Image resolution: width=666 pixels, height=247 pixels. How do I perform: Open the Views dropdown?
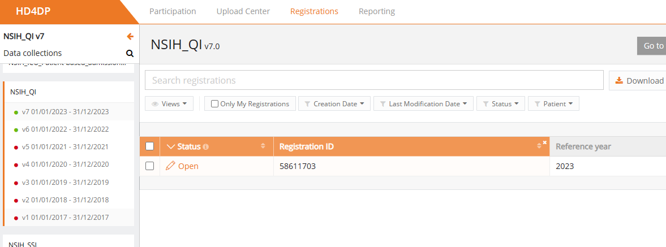[170, 104]
